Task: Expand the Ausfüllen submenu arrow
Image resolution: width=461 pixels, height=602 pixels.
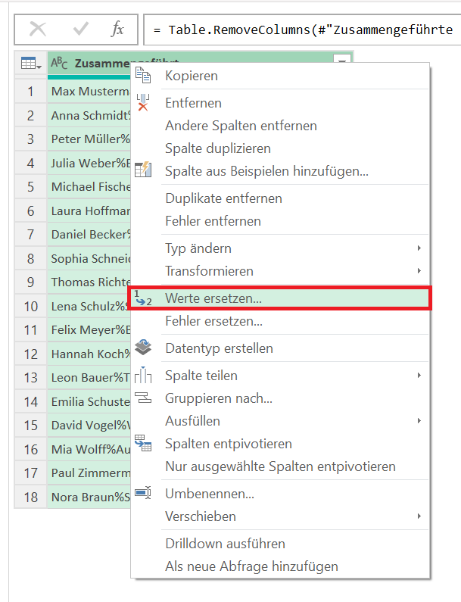Action: (x=419, y=421)
